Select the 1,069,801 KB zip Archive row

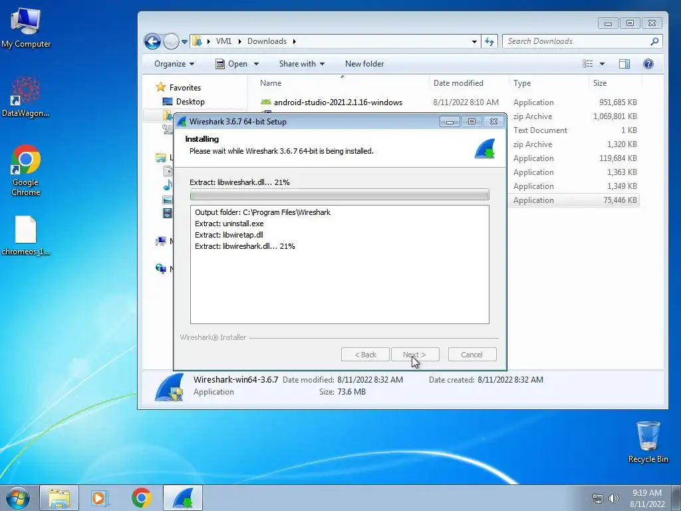pyautogui.click(x=575, y=116)
